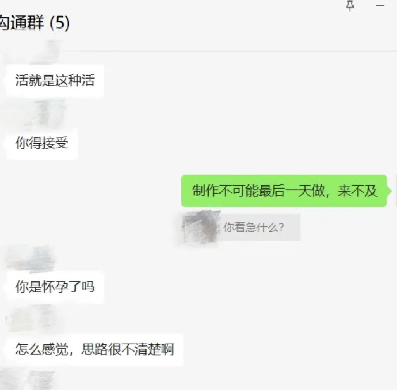Click the (5) member count in title

59,23
